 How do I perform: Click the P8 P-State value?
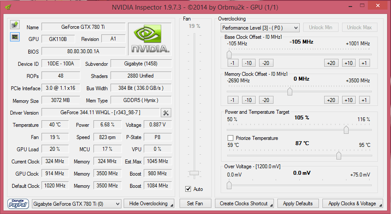[158, 137]
